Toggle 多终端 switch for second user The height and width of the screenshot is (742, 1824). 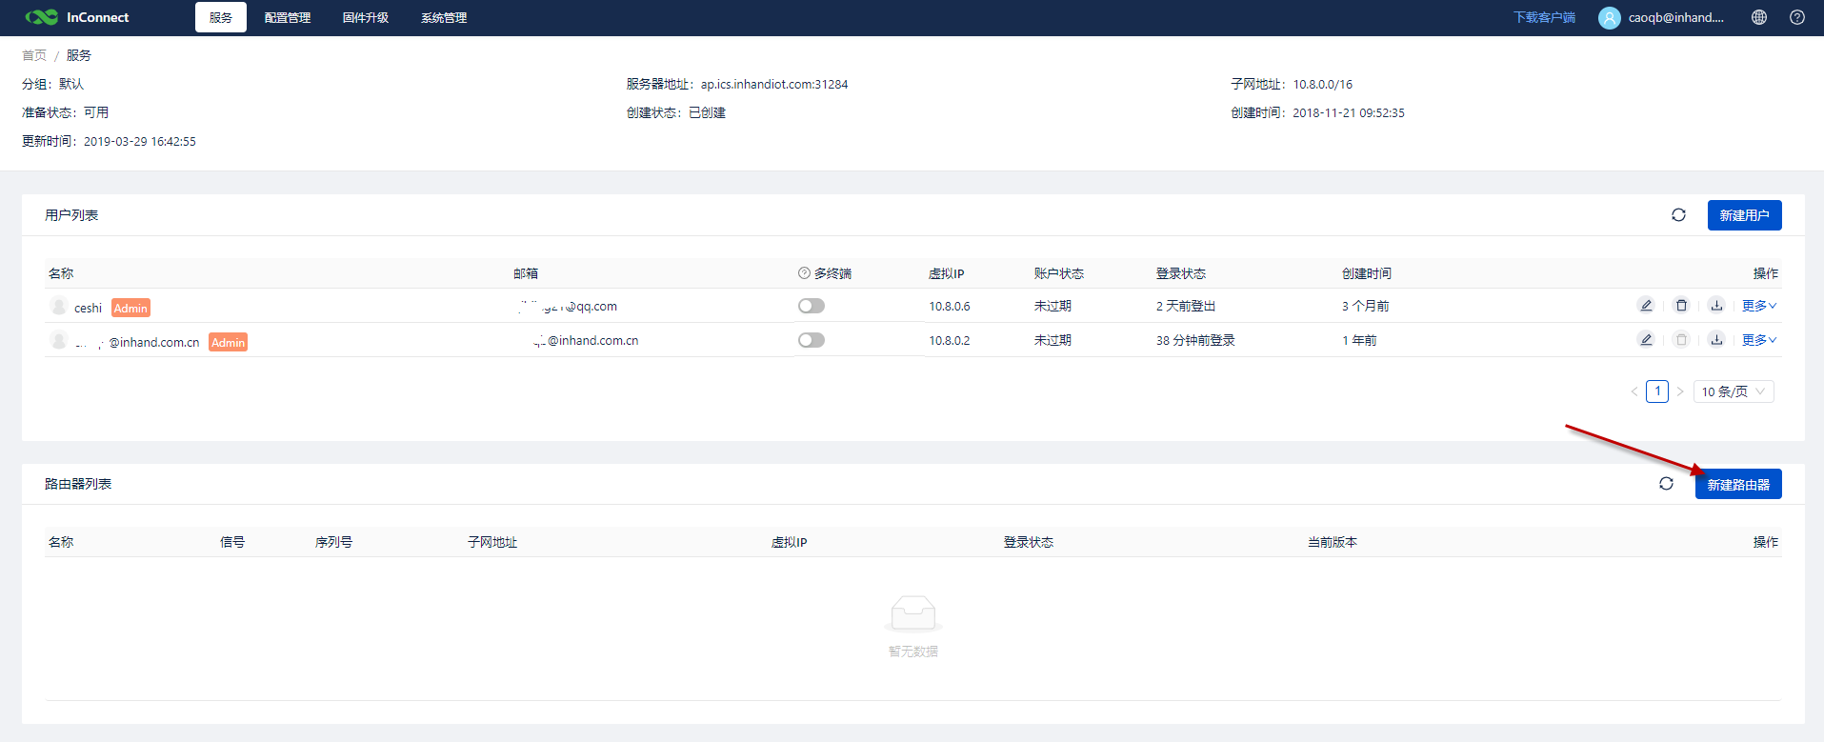coord(812,340)
